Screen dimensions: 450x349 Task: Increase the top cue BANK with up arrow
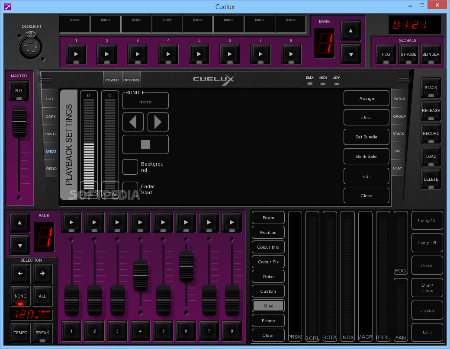click(x=351, y=30)
